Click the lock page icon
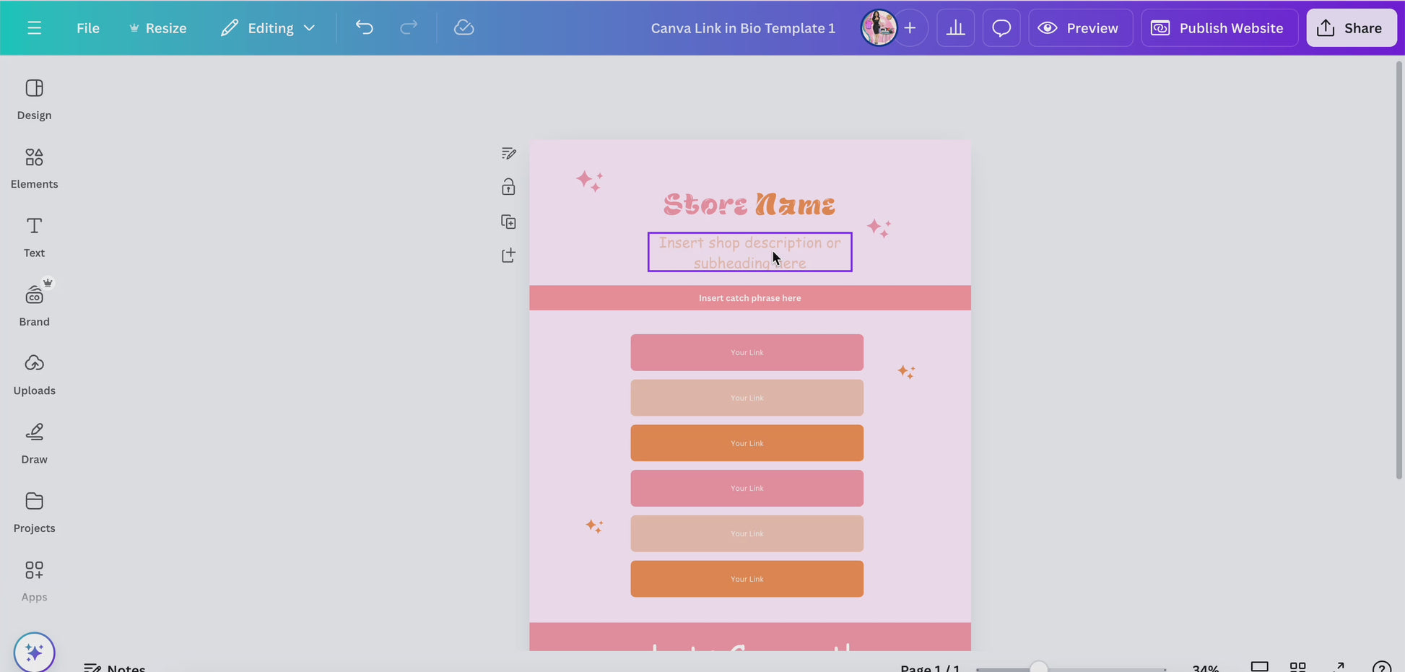The width and height of the screenshot is (1405, 672). click(x=508, y=187)
